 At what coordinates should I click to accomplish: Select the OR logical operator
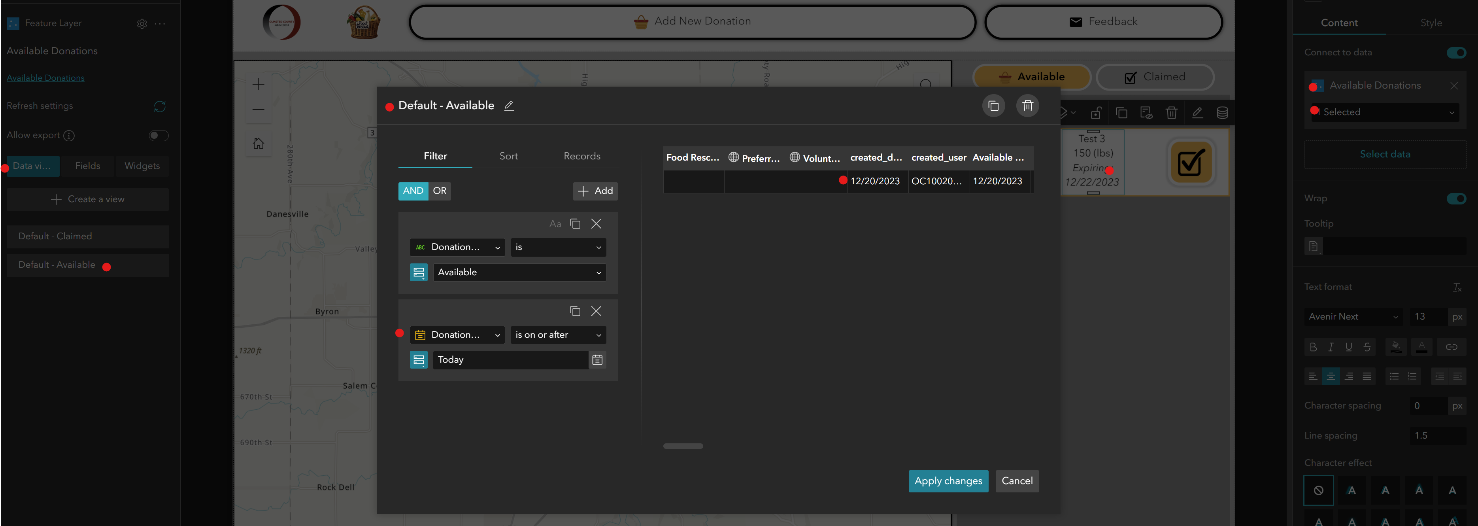(440, 191)
